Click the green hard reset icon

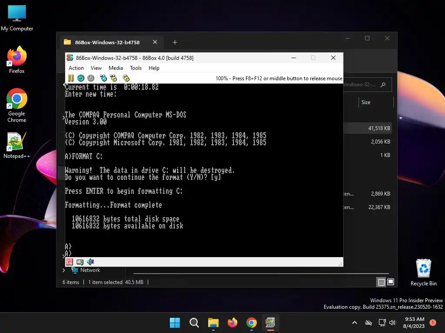(81, 78)
